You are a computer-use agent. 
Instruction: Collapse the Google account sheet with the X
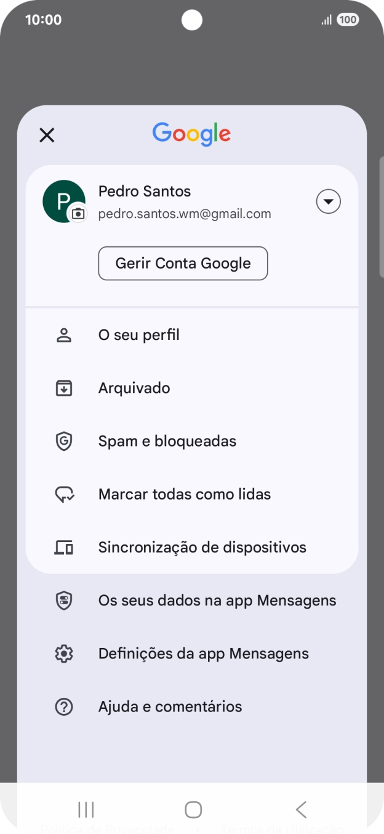47,135
